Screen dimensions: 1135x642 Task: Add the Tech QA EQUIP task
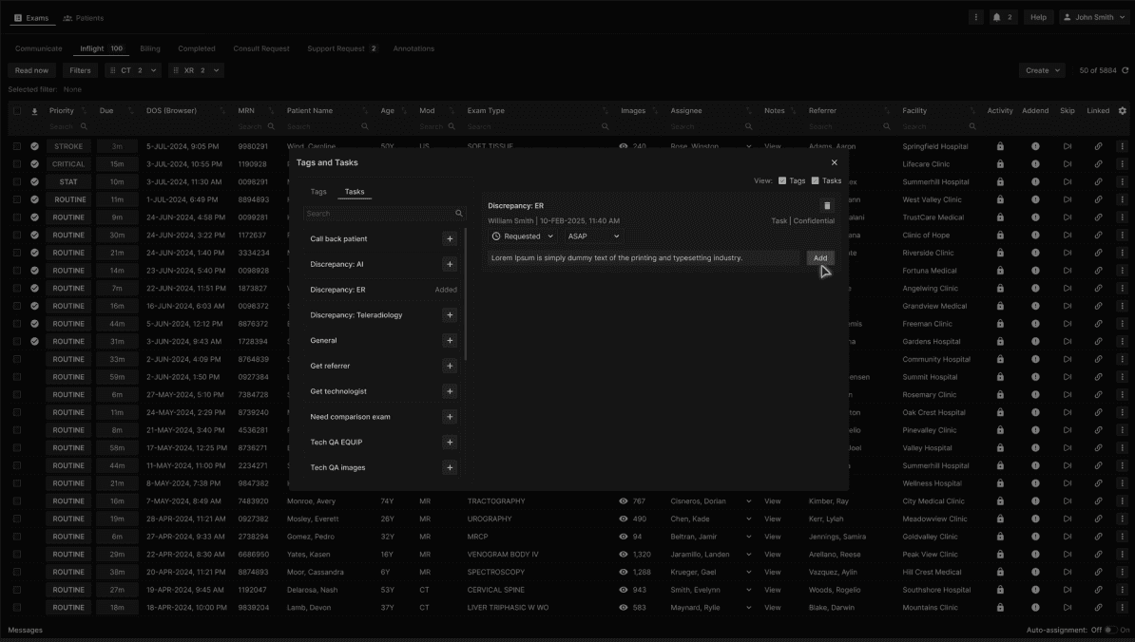click(x=450, y=443)
